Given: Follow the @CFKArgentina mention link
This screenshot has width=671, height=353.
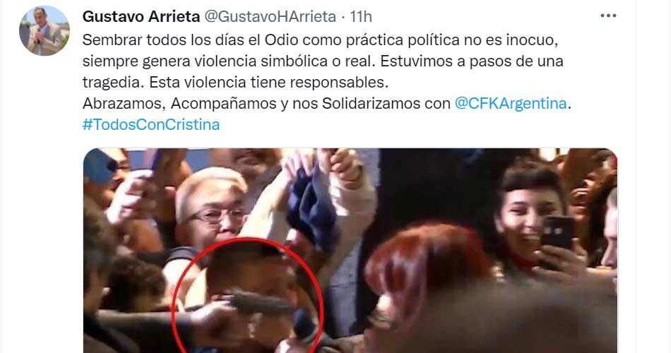Looking at the screenshot, I should tap(511, 104).
